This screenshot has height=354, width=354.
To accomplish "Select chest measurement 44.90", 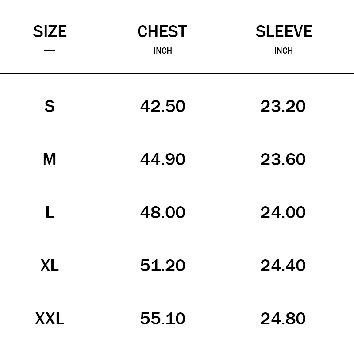I will pyautogui.click(x=162, y=159).
